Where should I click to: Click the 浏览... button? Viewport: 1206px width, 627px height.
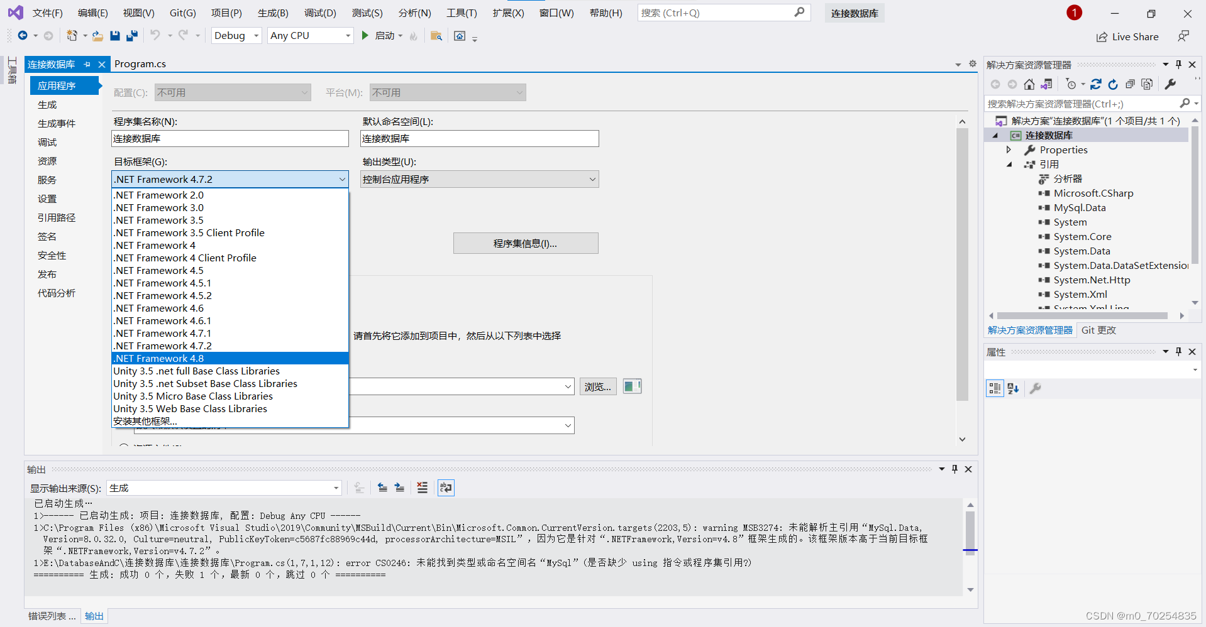pyautogui.click(x=597, y=386)
